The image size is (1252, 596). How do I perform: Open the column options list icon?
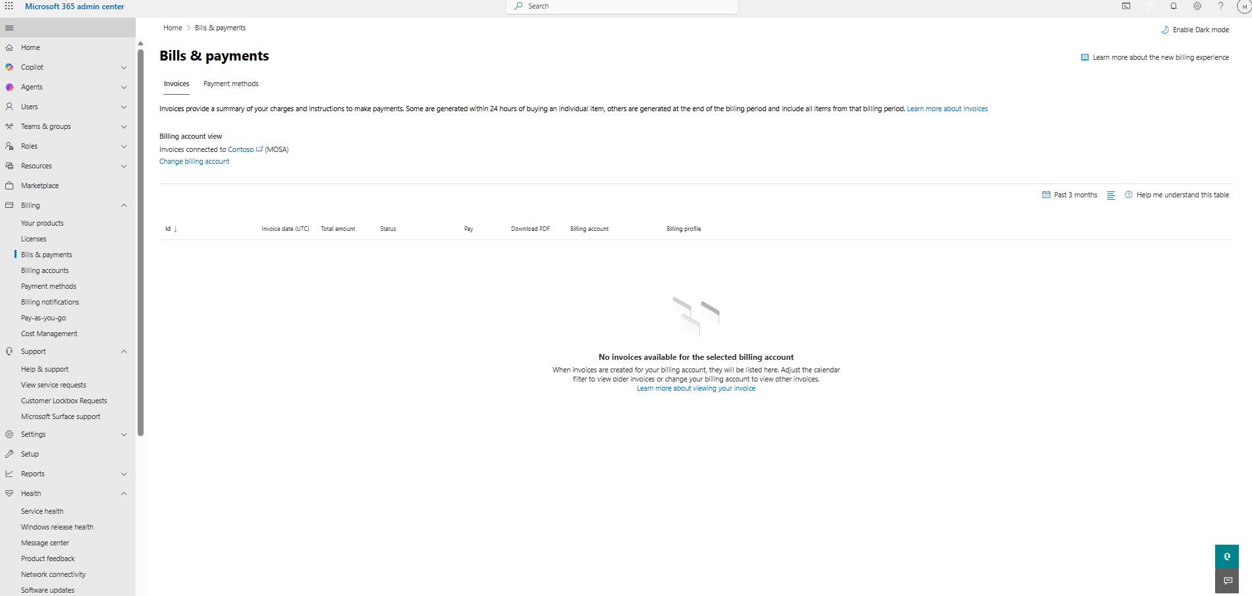[x=1111, y=195]
